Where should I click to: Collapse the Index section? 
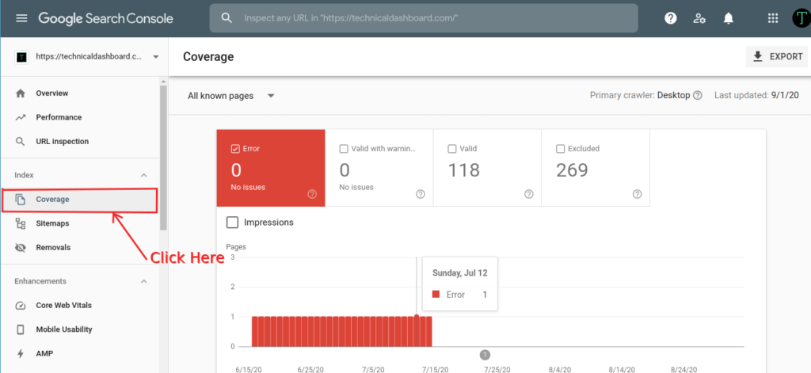click(144, 175)
